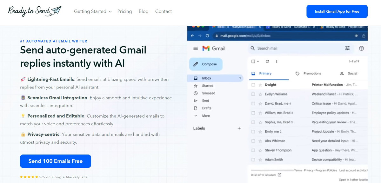Viewport: 381px width, 183px height.
Task: Open Program Policies link
Action: 326,170
